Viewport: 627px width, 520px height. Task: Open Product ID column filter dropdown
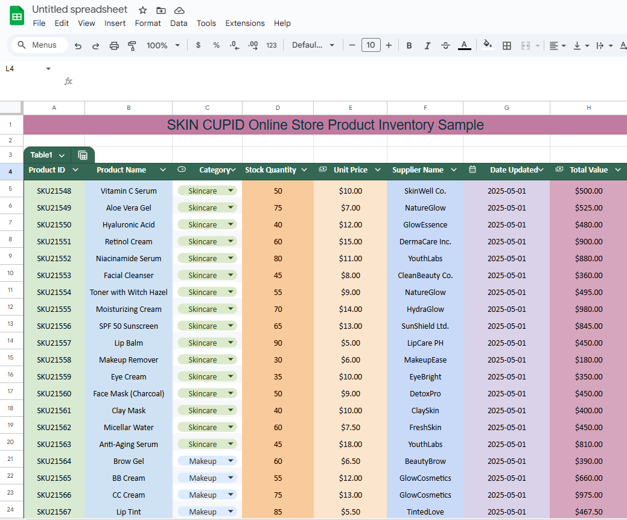point(75,170)
